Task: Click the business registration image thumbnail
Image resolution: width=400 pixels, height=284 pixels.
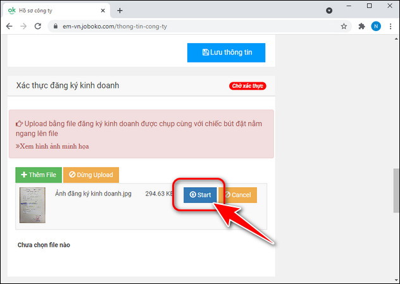Action: [x=32, y=205]
